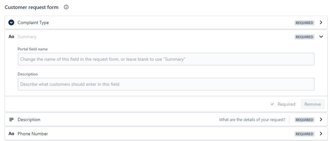Click the REQUIRED badge on Complaint Type
332x141 pixels.
[x=304, y=23]
